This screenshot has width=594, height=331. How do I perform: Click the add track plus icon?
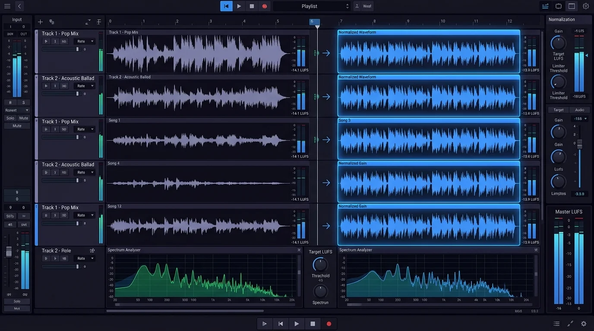tap(40, 22)
